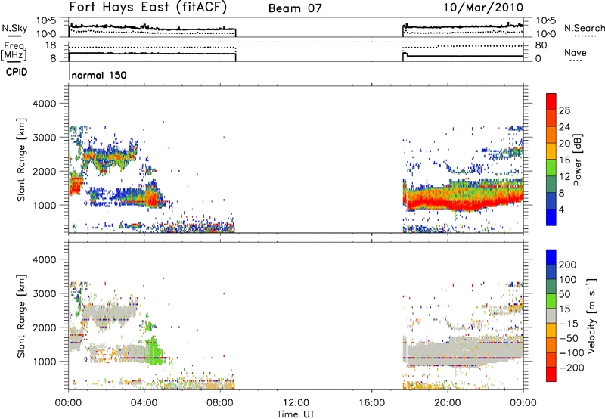Click the "N.Sky" legend label
This screenshot has width=605, height=419.
pos(14,28)
